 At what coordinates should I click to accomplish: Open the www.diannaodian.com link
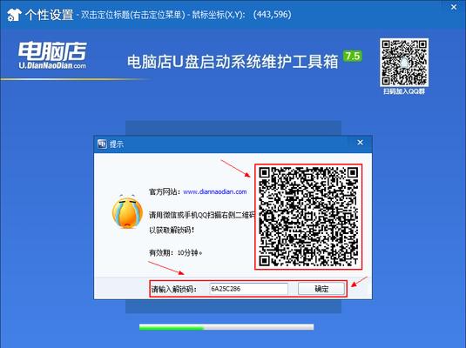[x=215, y=191]
